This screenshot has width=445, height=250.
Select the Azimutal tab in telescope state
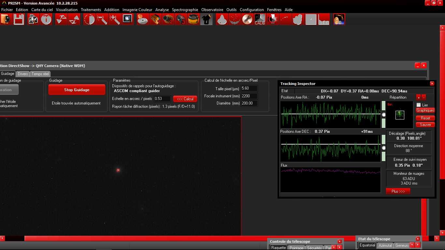coord(385,245)
